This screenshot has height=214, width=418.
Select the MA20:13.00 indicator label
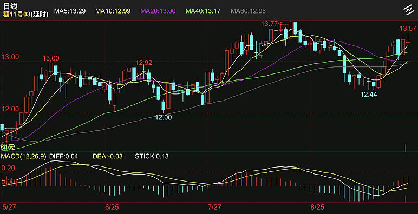click(158, 11)
